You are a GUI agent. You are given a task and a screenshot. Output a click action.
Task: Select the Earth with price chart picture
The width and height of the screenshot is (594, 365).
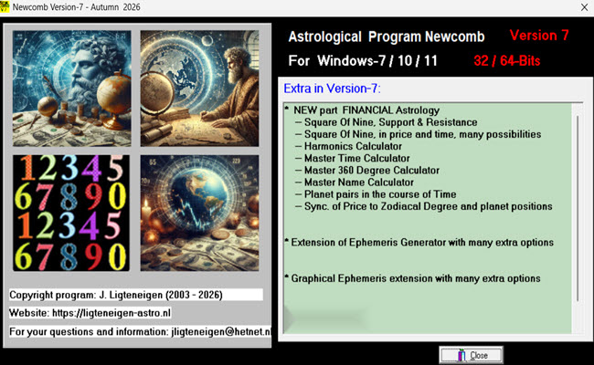coord(199,213)
